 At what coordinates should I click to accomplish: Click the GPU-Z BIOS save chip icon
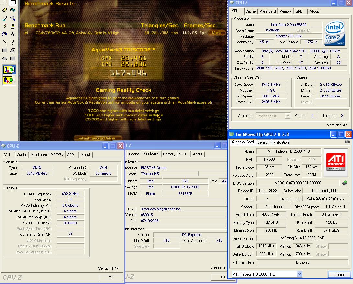tap(345, 183)
